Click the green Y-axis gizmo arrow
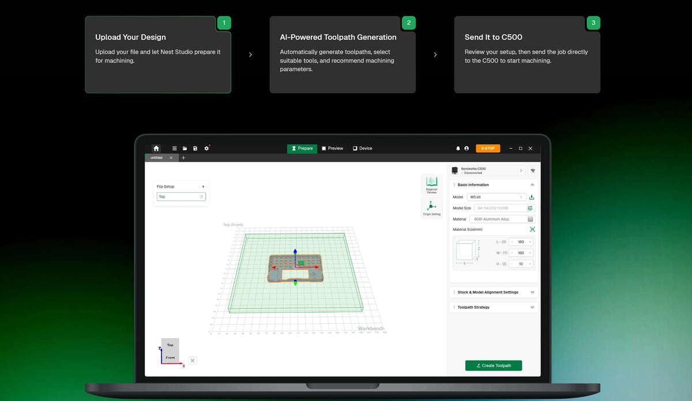Viewport: 692px width, 401px height. 295,283
